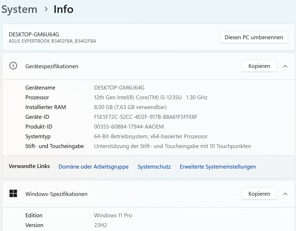Select the touch support value with 10 Touchpunkten

[x=173, y=146]
